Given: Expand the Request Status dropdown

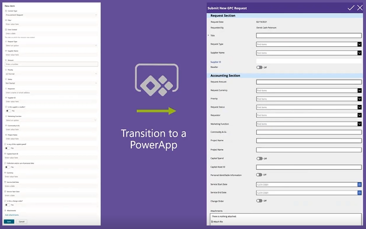Looking at the screenshot, I should (359, 107).
